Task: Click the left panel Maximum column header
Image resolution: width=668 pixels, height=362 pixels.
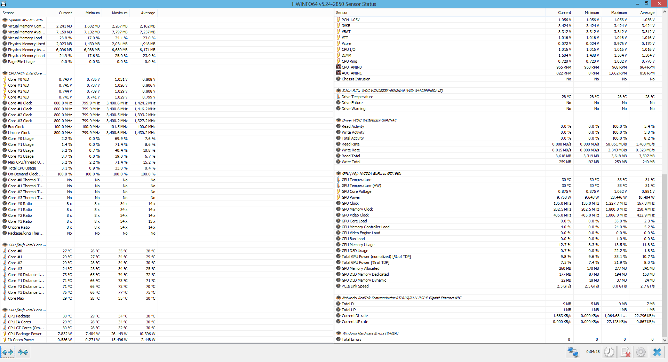Action: [x=116, y=13]
